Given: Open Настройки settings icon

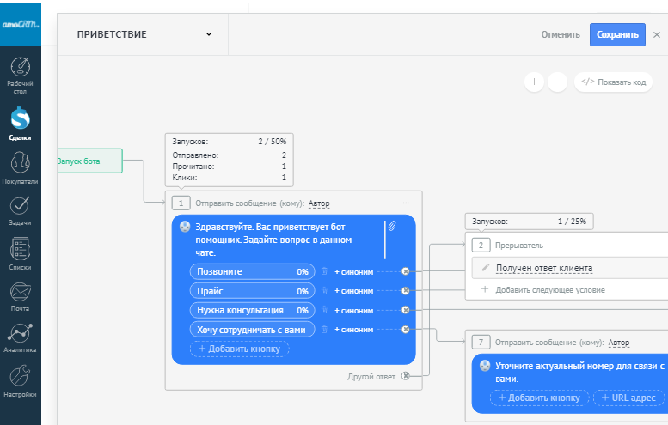Looking at the screenshot, I should (x=20, y=378).
